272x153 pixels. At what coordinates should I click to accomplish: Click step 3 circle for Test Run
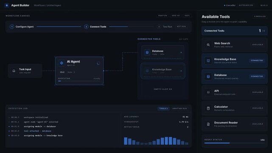point(159,27)
